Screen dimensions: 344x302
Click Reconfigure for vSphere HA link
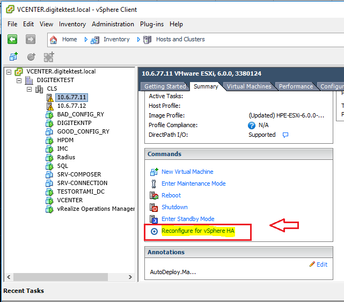(198, 231)
